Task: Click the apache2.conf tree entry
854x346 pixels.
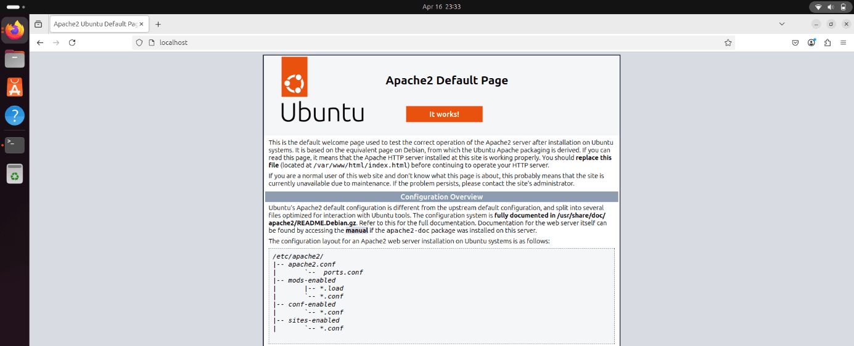Action: pyautogui.click(x=311, y=264)
